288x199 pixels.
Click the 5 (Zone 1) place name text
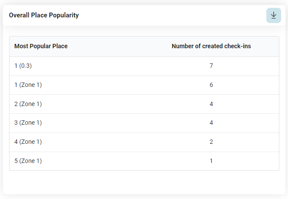pos(28,161)
